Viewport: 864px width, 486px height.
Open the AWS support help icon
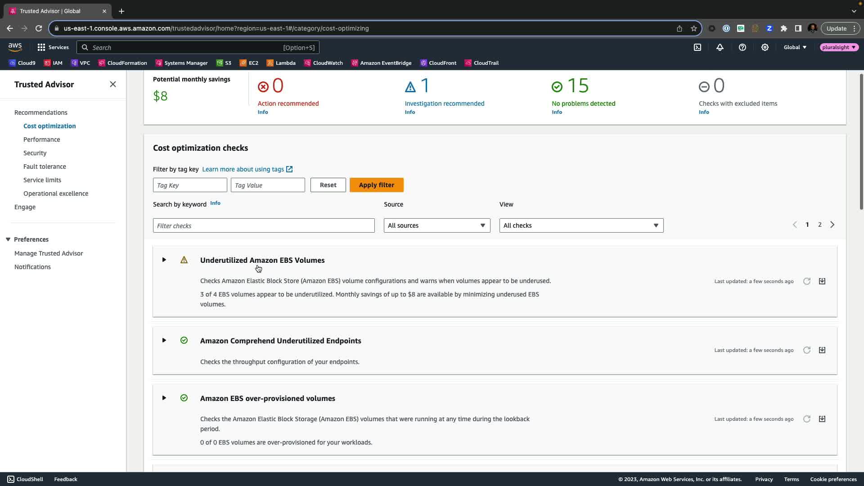pos(742,47)
